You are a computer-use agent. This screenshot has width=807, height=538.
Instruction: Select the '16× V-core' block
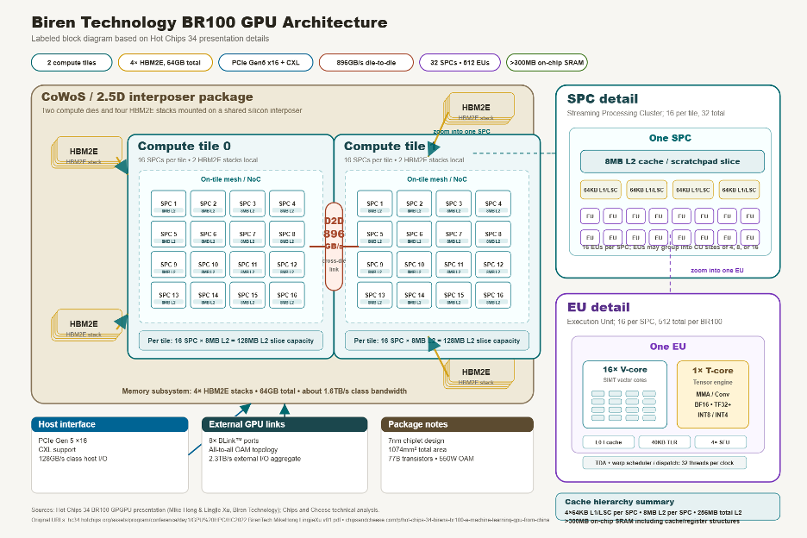click(x=624, y=394)
